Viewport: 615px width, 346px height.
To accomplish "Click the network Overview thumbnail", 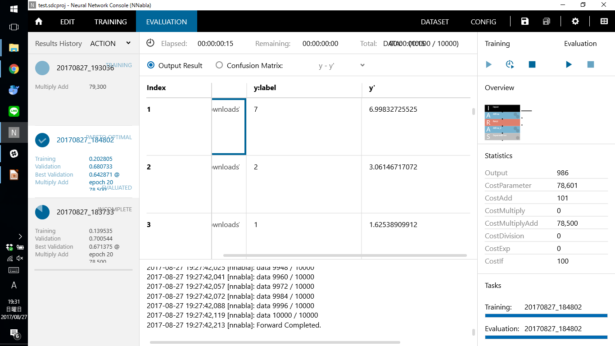I will 502,122.
